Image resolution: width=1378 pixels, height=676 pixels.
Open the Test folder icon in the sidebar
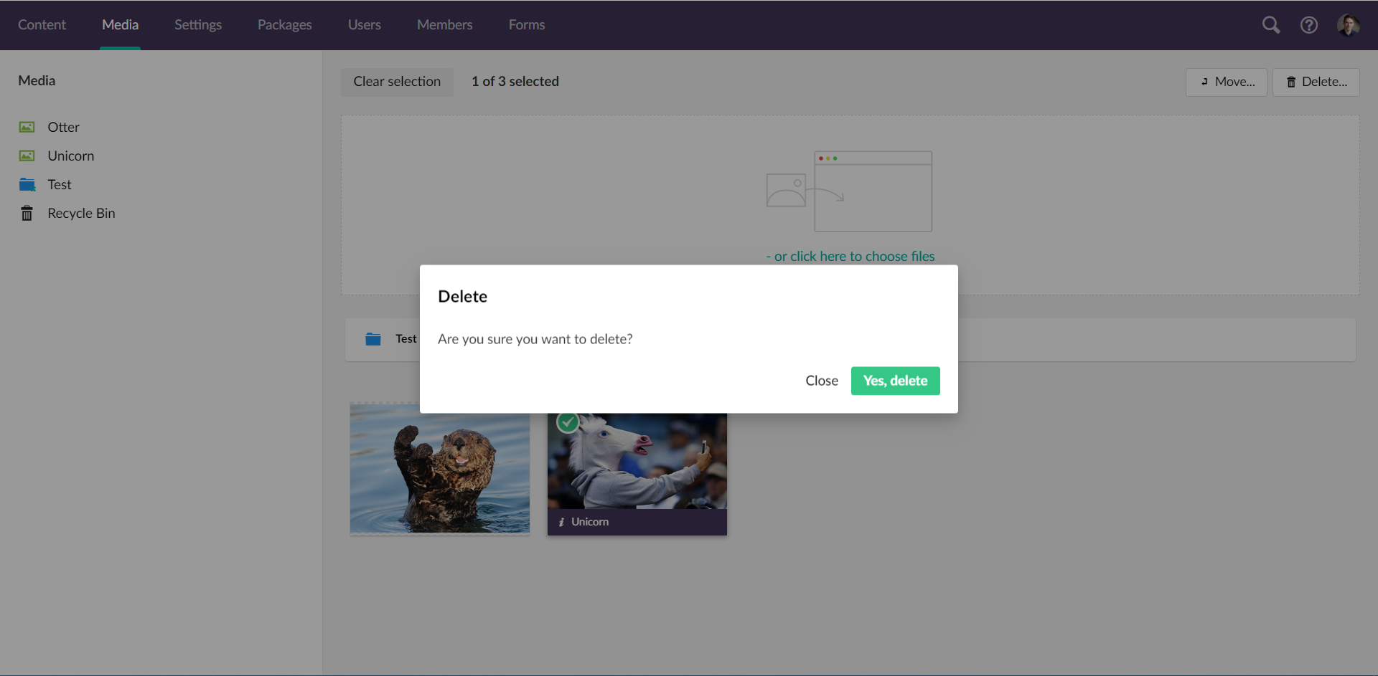point(27,184)
